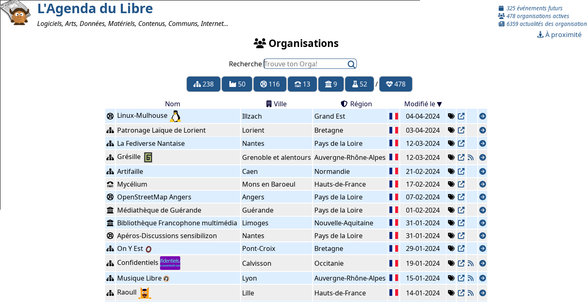Click the Mycélium type icon
This screenshot has width=587, height=302.
(110, 184)
